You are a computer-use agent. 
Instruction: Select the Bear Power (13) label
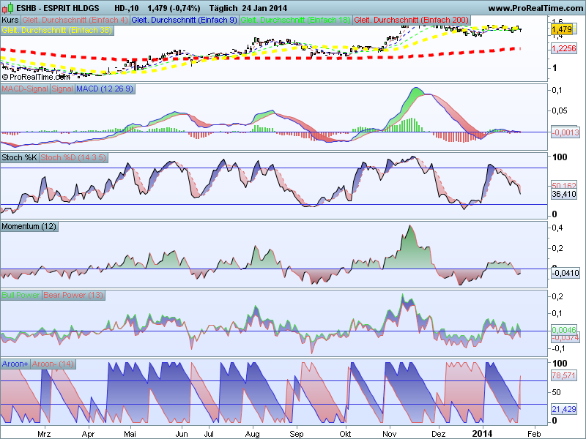coord(73,295)
